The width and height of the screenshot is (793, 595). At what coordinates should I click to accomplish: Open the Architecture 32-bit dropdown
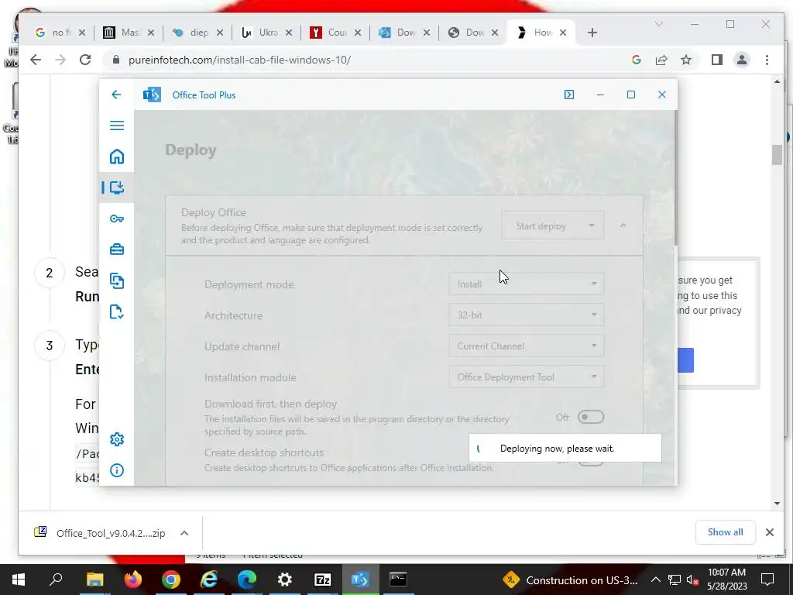526,315
